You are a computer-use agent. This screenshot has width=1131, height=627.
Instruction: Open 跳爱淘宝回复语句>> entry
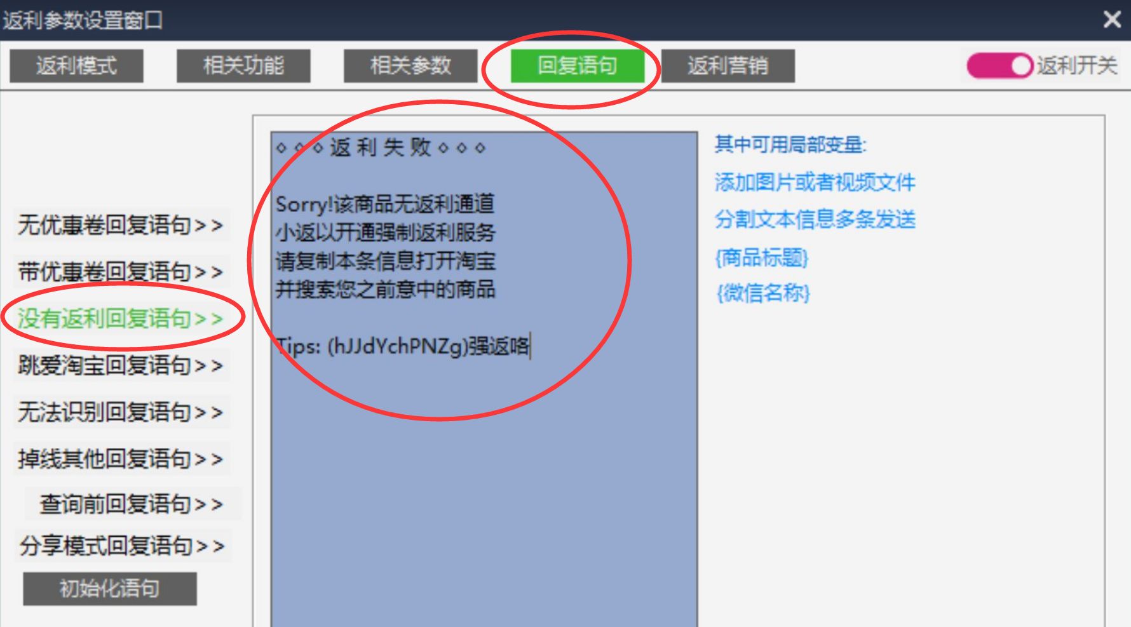coord(121,365)
